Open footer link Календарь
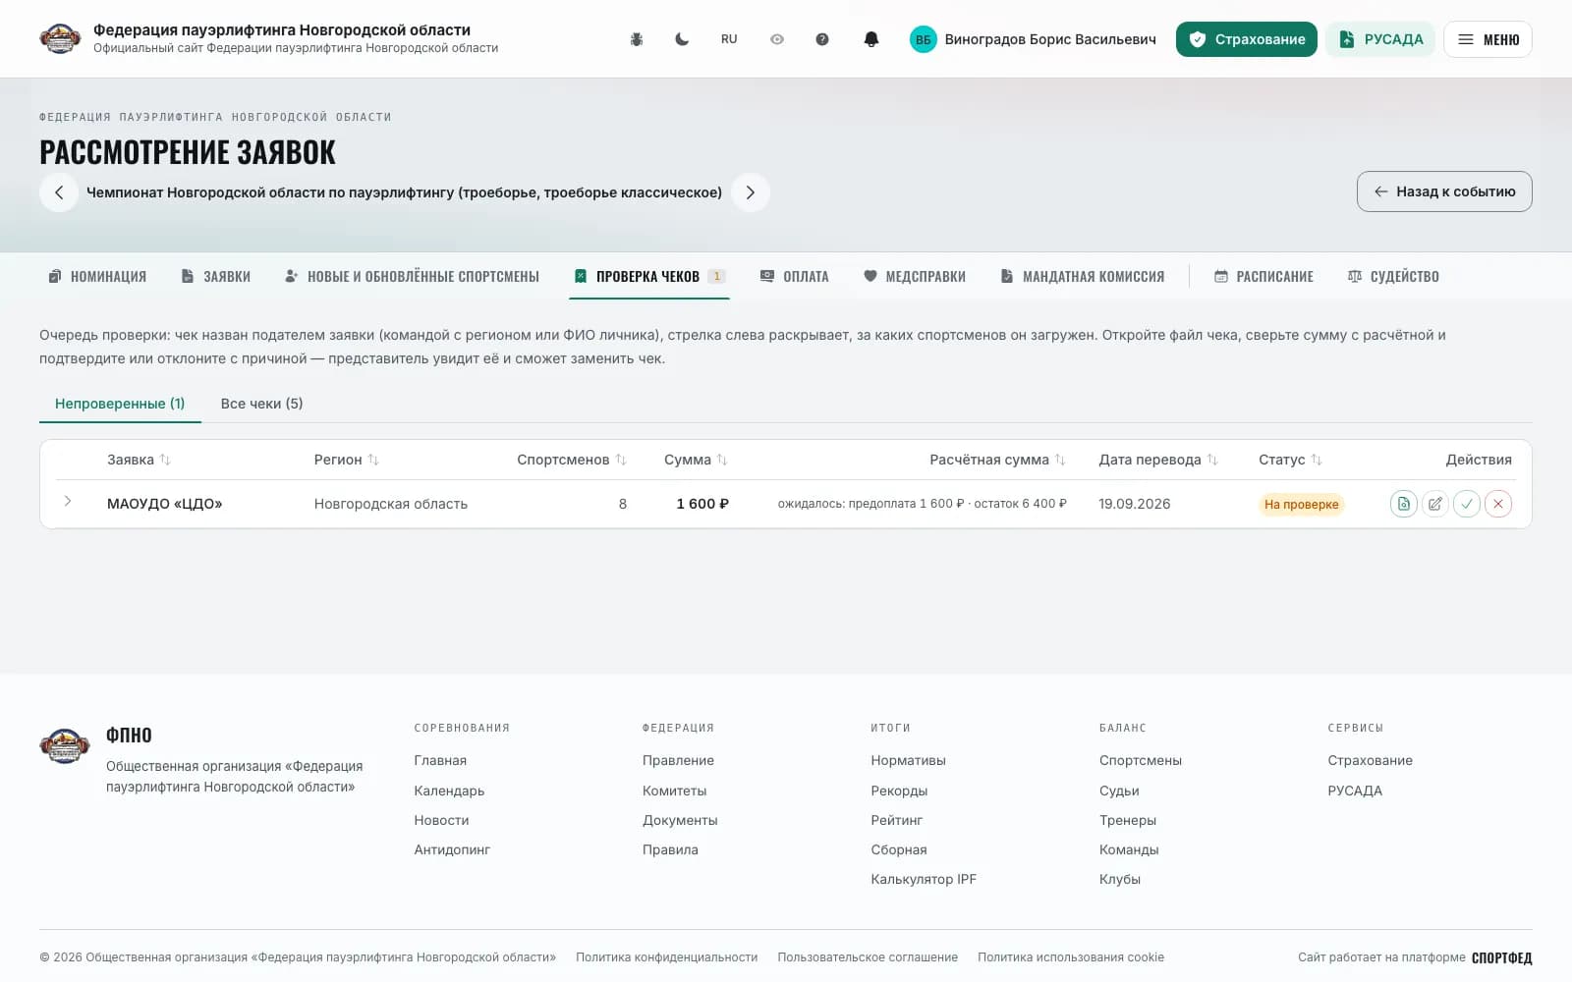Image resolution: width=1572 pixels, height=982 pixels. pos(449,791)
